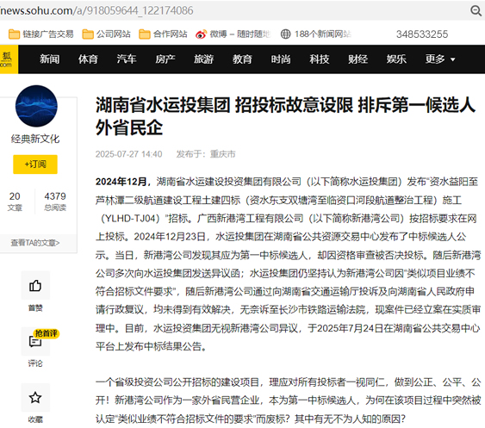
Task: Open the 公司网站 bookmark folder
Action: tap(106, 34)
